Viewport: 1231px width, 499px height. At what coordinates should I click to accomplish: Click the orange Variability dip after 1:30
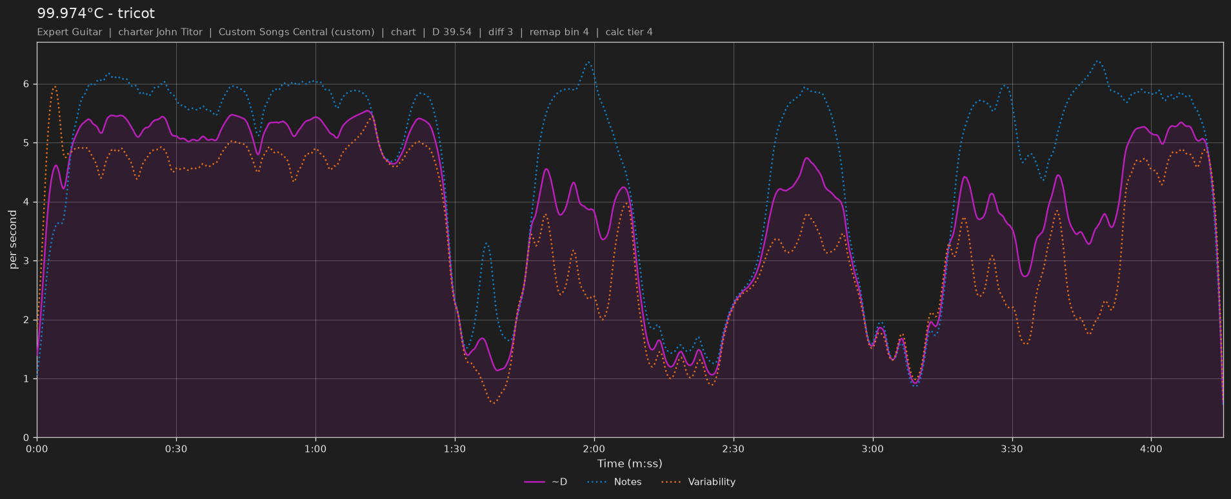pyautogui.click(x=494, y=403)
